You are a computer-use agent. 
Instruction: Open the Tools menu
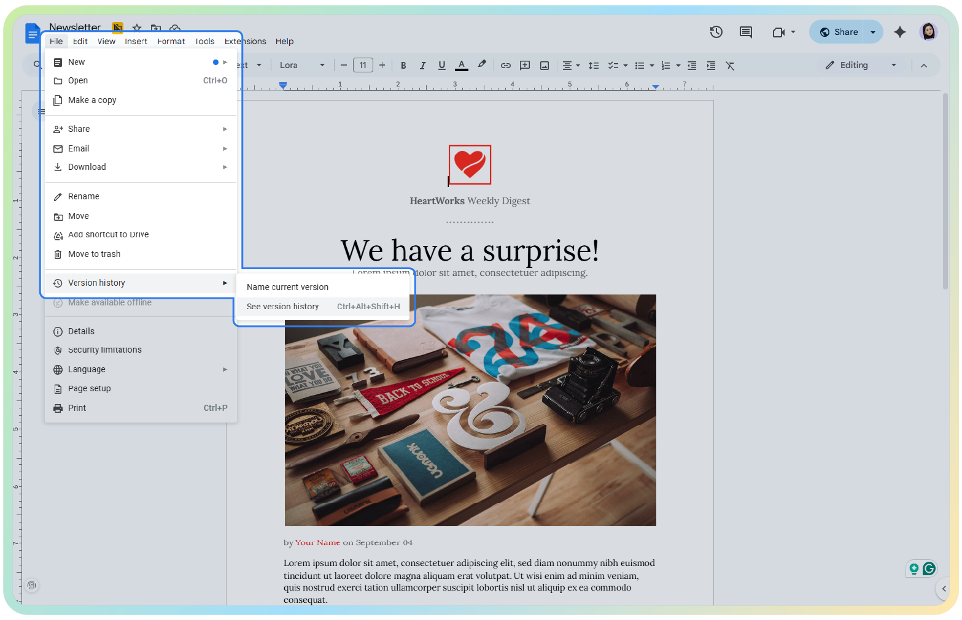pos(205,41)
